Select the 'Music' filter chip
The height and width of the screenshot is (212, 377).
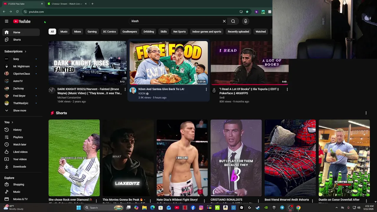64,32
